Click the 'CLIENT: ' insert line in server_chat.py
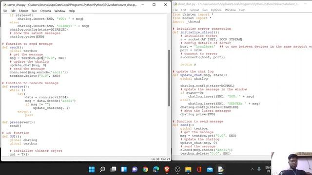The width and height of the screenshot is (312, 175). [x=53, y=26]
